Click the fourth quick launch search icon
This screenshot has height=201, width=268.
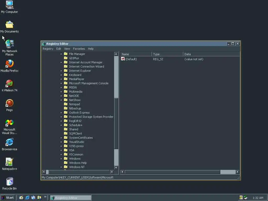tap(39, 198)
